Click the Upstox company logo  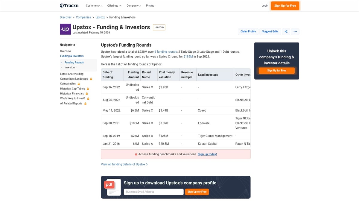click(x=65, y=29)
